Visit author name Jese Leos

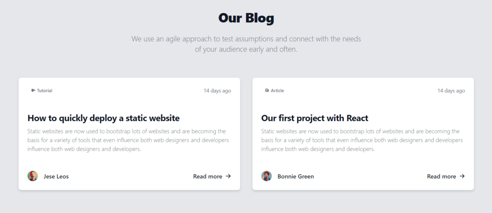click(56, 176)
